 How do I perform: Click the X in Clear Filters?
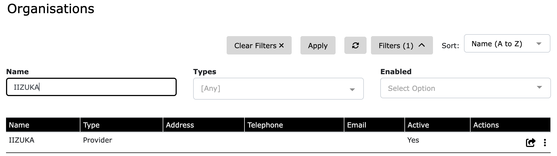coord(282,45)
